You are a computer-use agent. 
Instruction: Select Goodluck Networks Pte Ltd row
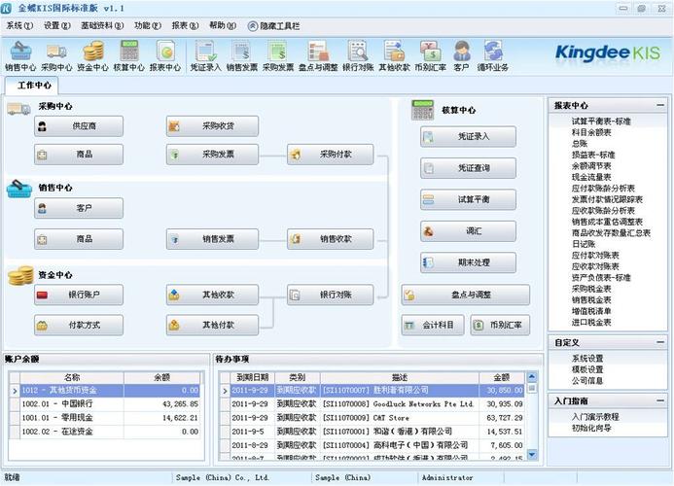tap(372, 404)
